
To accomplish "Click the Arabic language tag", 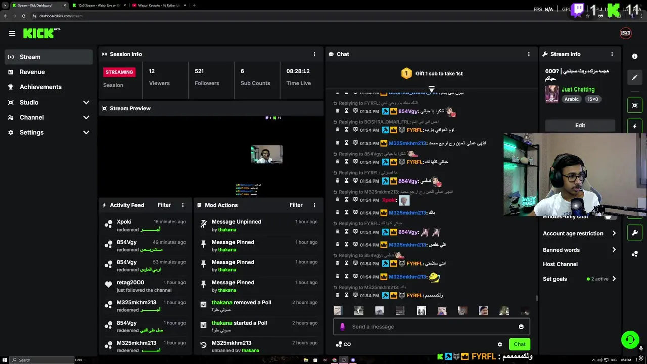I will pos(571,99).
